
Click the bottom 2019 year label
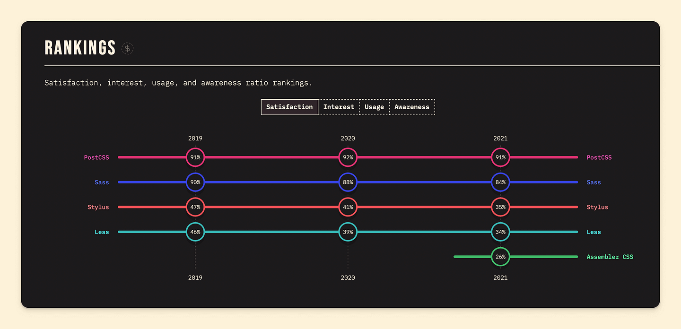195,277
